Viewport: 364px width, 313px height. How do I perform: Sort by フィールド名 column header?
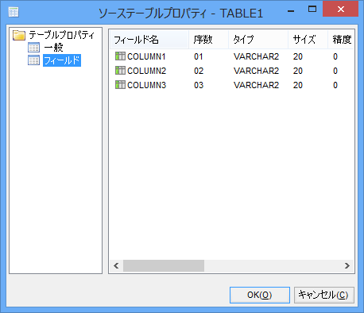tap(149, 40)
